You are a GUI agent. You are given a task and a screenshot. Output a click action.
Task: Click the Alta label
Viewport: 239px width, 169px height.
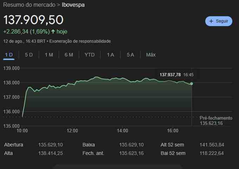point(8,153)
